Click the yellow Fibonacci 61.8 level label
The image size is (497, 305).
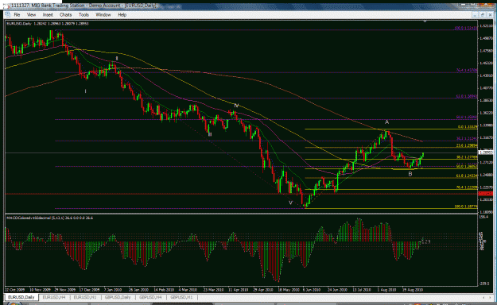(467, 176)
